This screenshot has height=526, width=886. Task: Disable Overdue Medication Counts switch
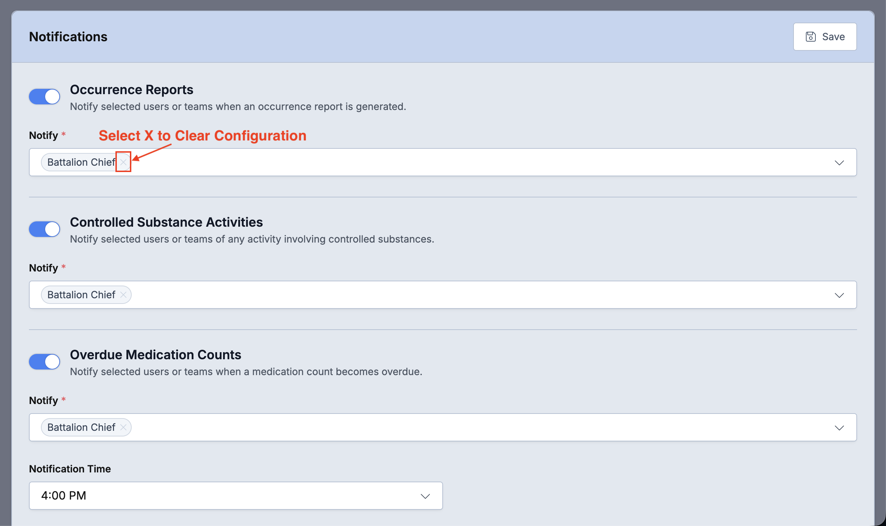tap(44, 361)
